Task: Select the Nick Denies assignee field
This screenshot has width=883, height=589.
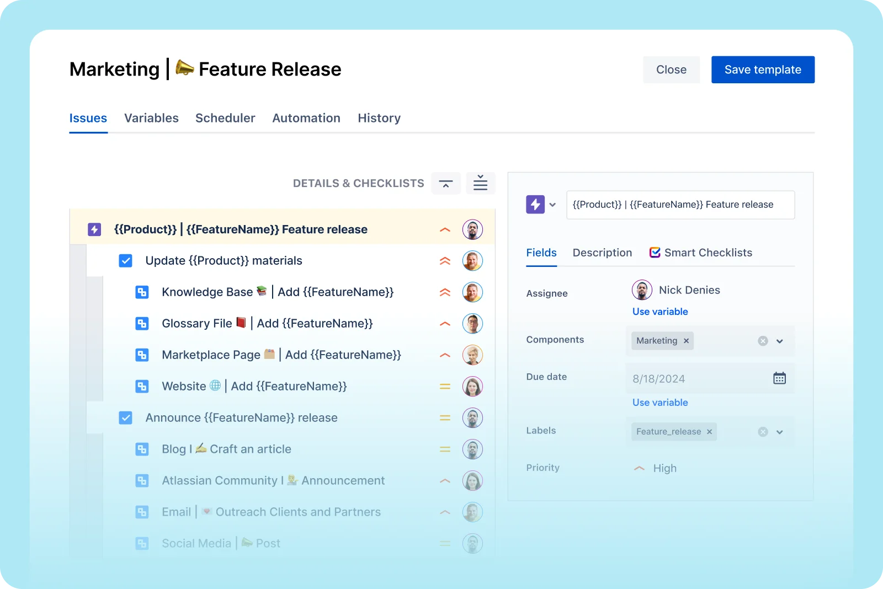Action: pos(676,290)
